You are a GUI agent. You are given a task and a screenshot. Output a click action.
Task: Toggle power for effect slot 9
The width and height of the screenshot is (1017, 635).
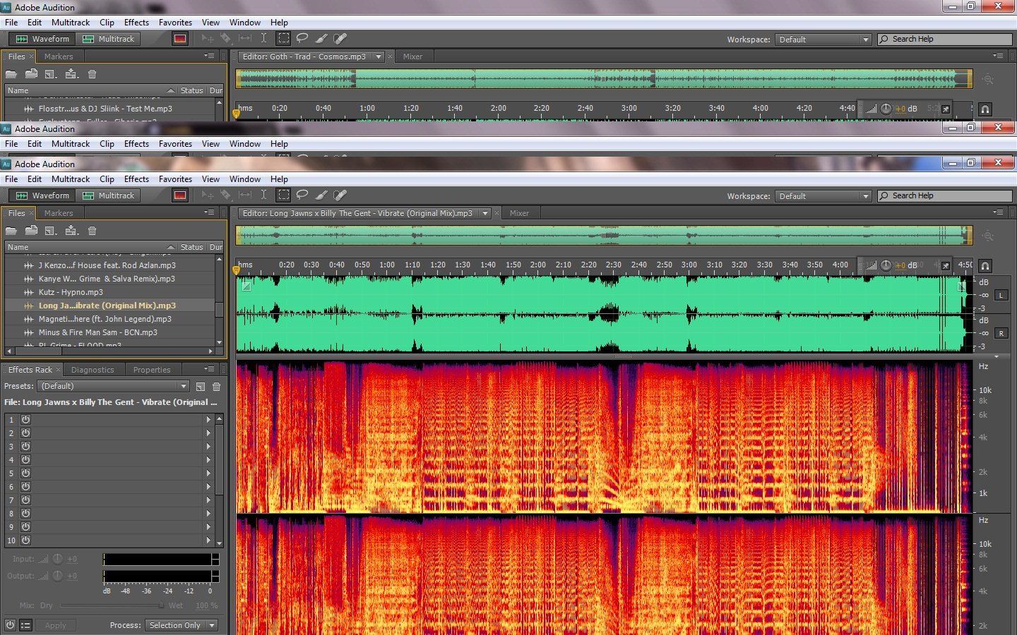click(x=25, y=526)
